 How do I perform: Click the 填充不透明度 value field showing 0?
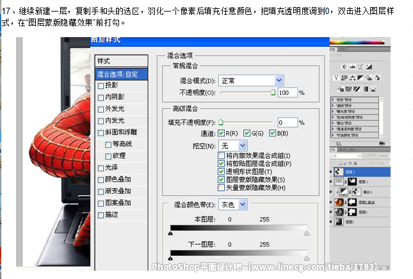287,122
